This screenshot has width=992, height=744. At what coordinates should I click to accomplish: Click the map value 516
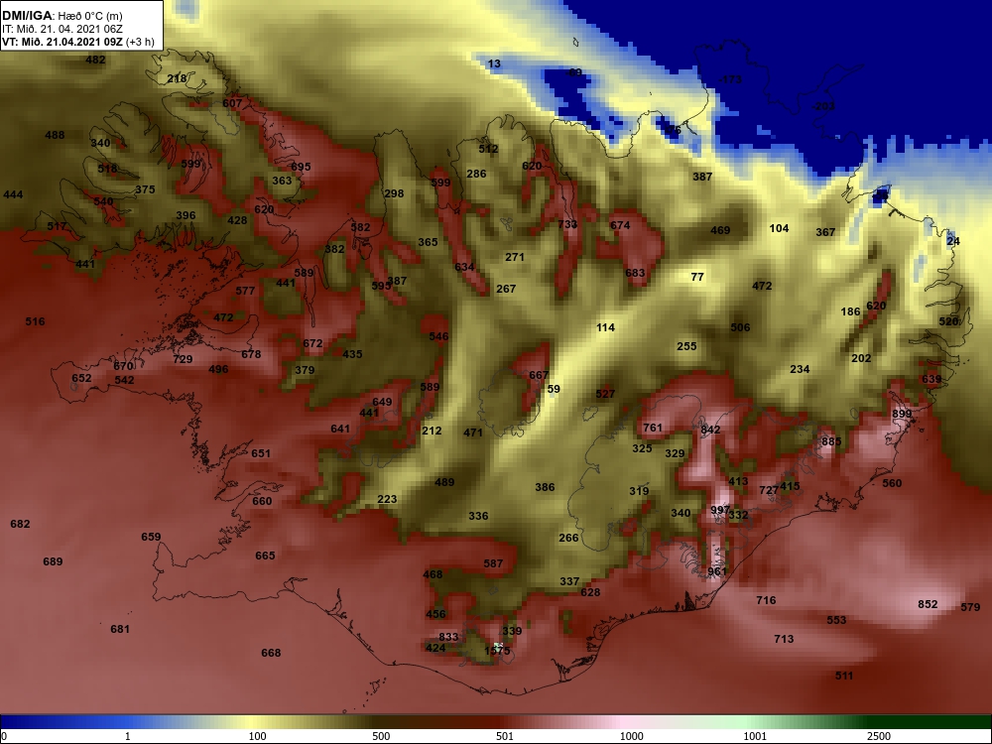(35, 321)
